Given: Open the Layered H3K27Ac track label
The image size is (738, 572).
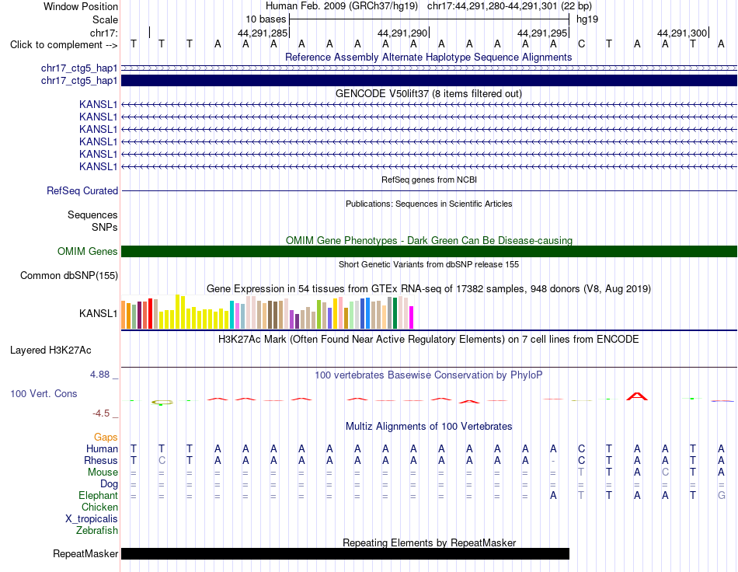Looking at the screenshot, I should click(50, 351).
